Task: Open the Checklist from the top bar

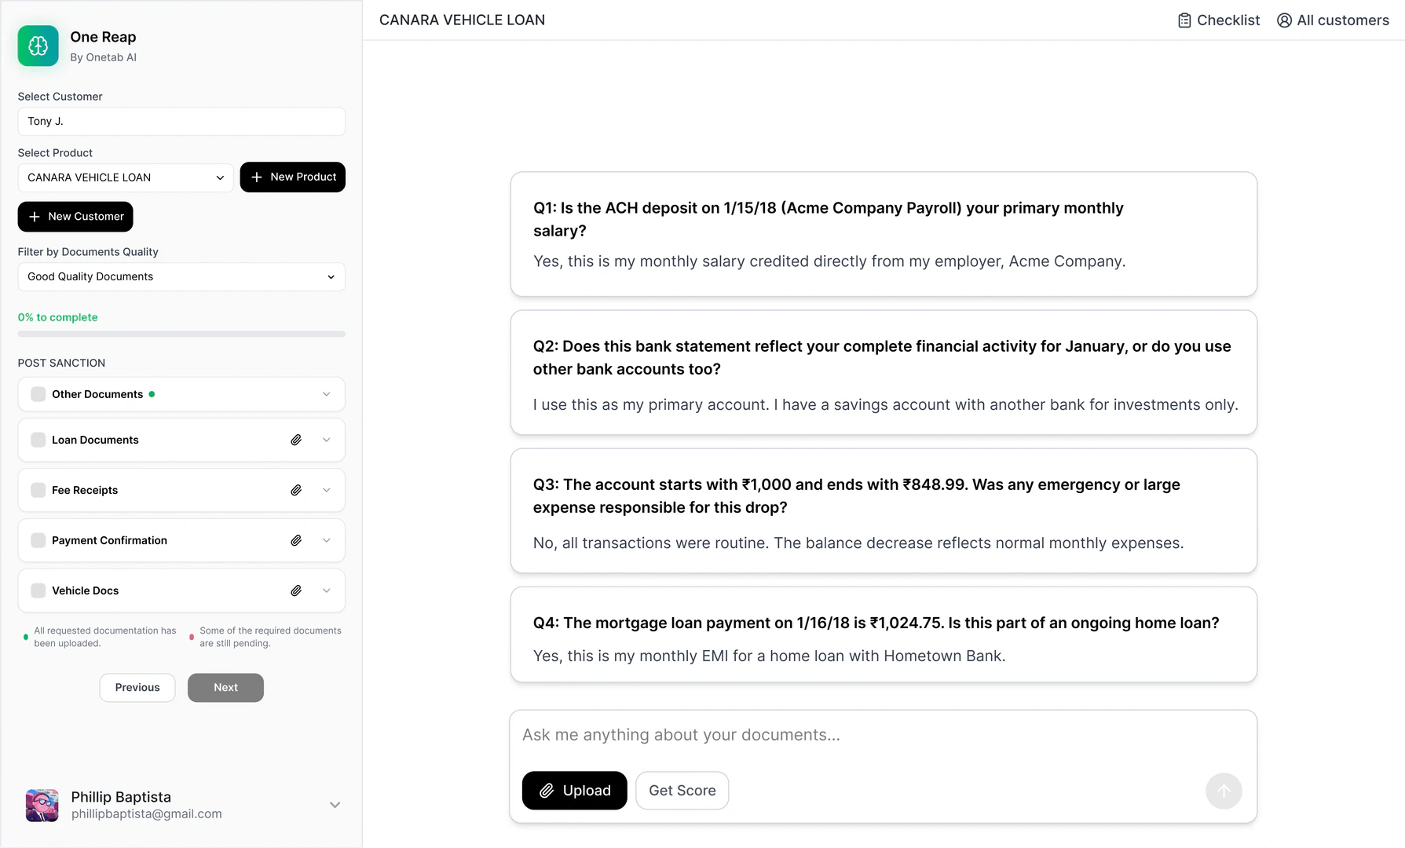Action: pyautogui.click(x=1218, y=20)
